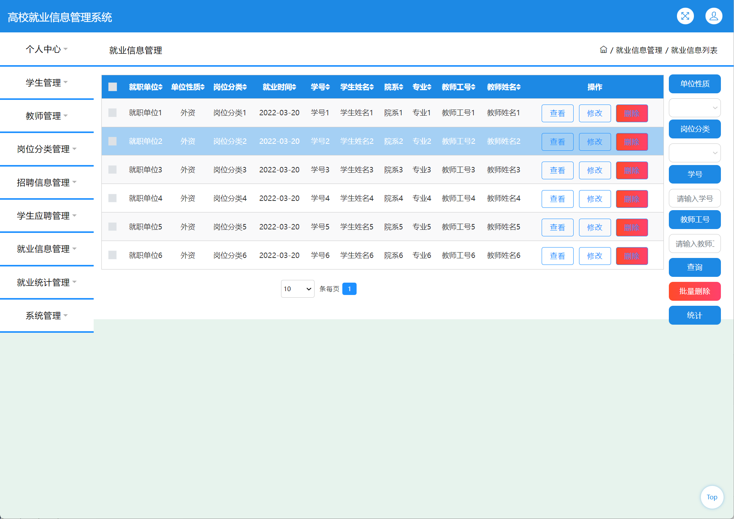Check the row for 就职单位1
The image size is (734, 519).
(x=113, y=113)
